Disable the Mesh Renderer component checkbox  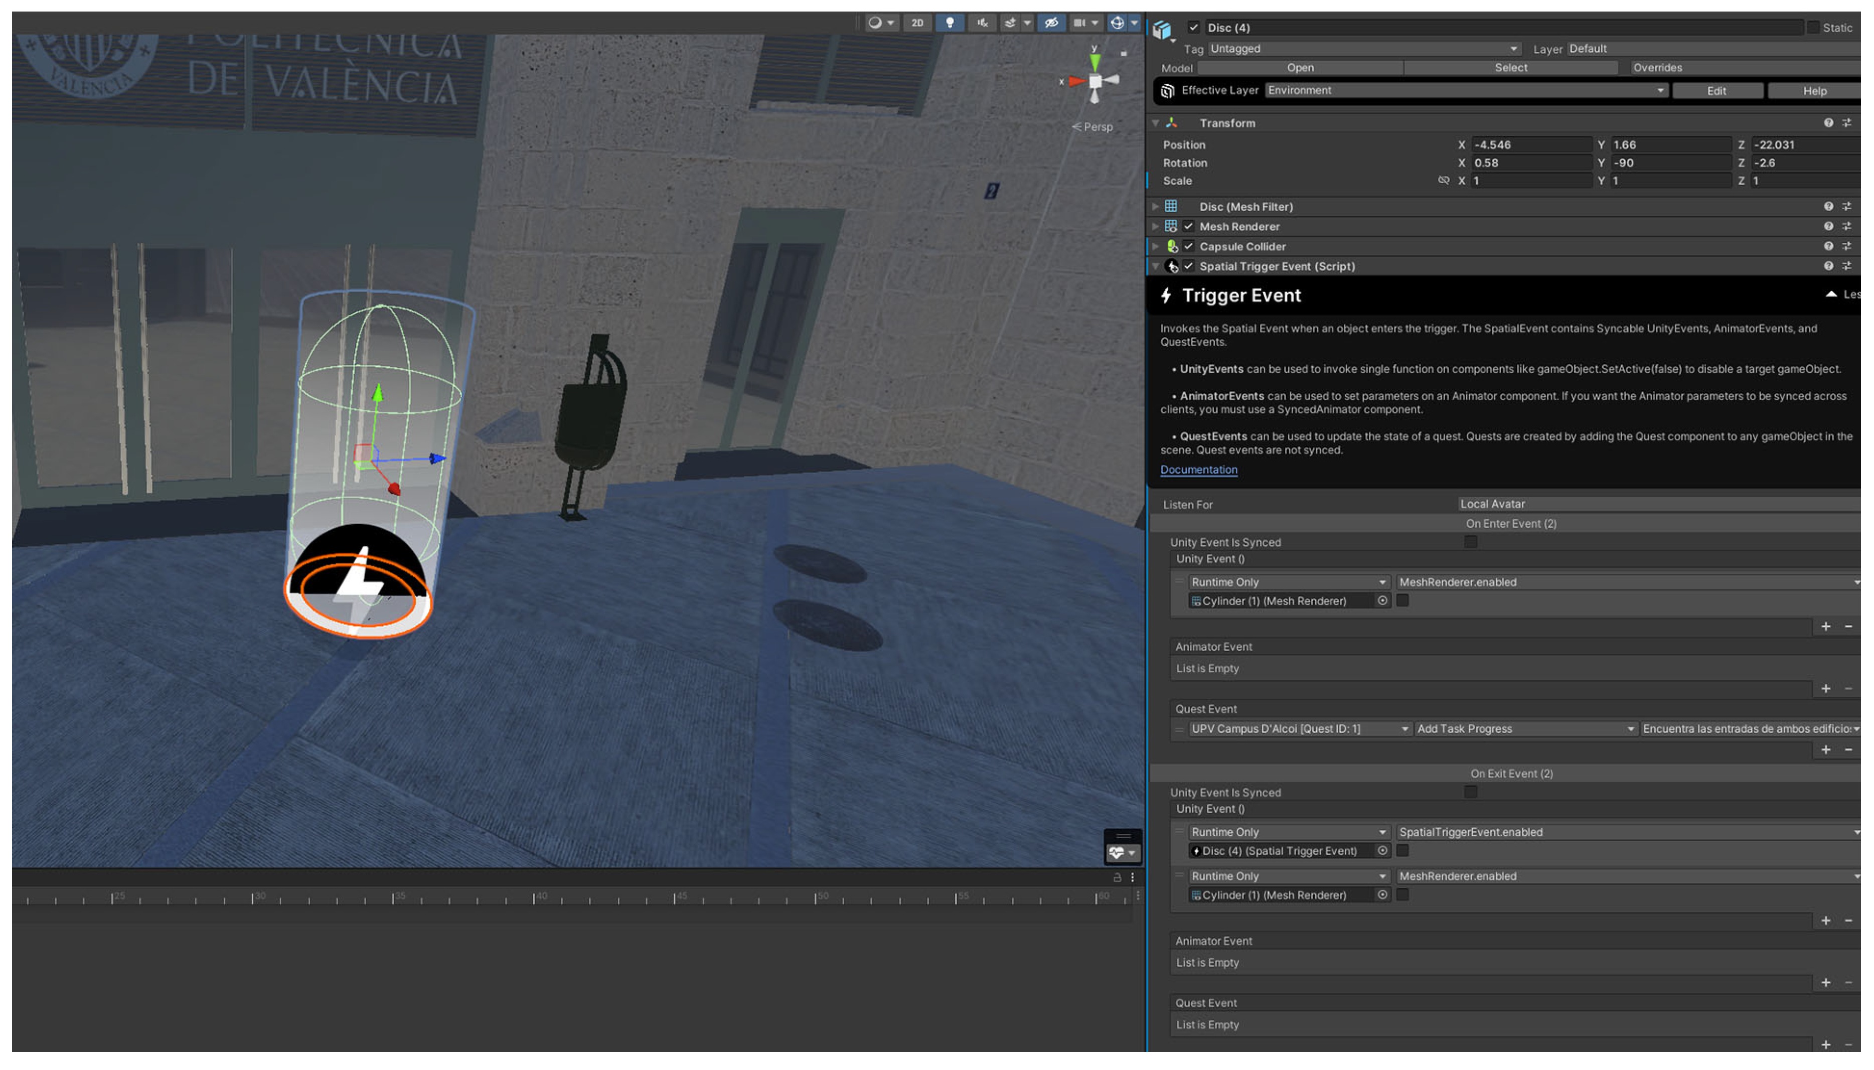click(x=1188, y=226)
